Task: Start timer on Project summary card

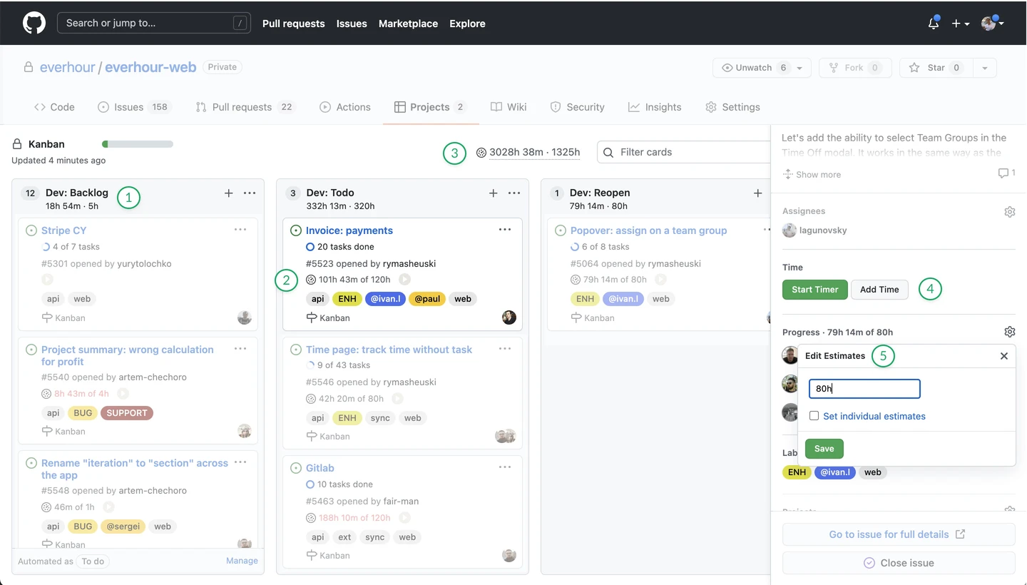Action: pos(123,394)
